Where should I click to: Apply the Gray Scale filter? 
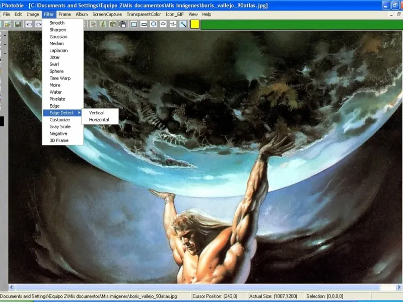62,127
